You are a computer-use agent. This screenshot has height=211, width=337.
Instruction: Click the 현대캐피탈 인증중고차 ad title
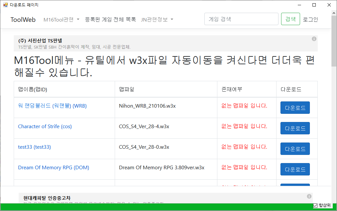[x=47, y=198]
